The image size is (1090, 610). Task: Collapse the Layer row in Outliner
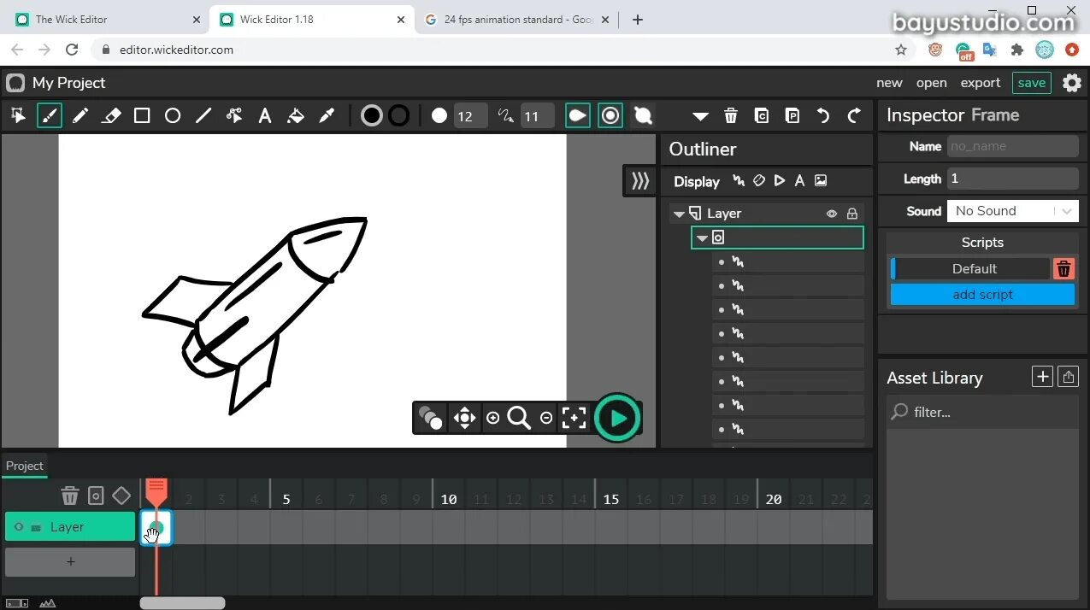tap(680, 214)
